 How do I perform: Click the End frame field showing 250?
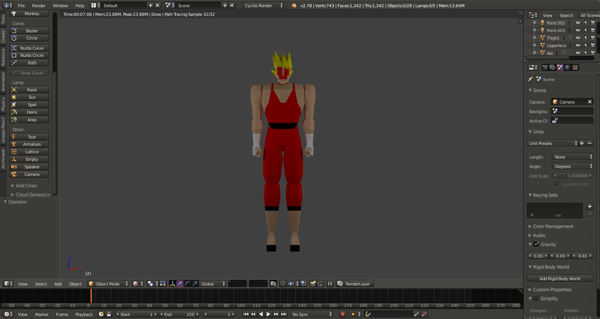(x=179, y=314)
